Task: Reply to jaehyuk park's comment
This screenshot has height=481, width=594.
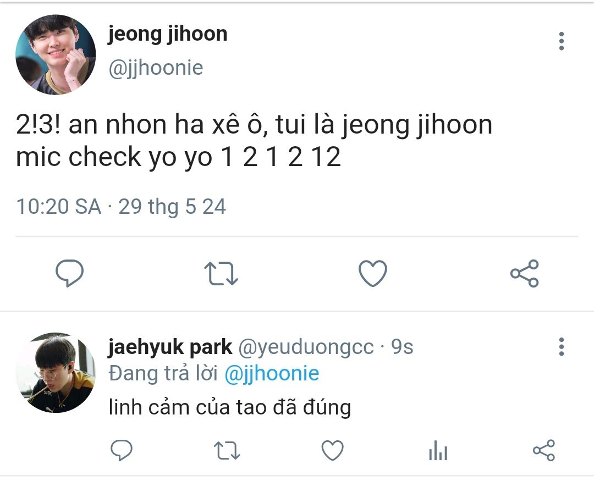Action: [x=121, y=450]
